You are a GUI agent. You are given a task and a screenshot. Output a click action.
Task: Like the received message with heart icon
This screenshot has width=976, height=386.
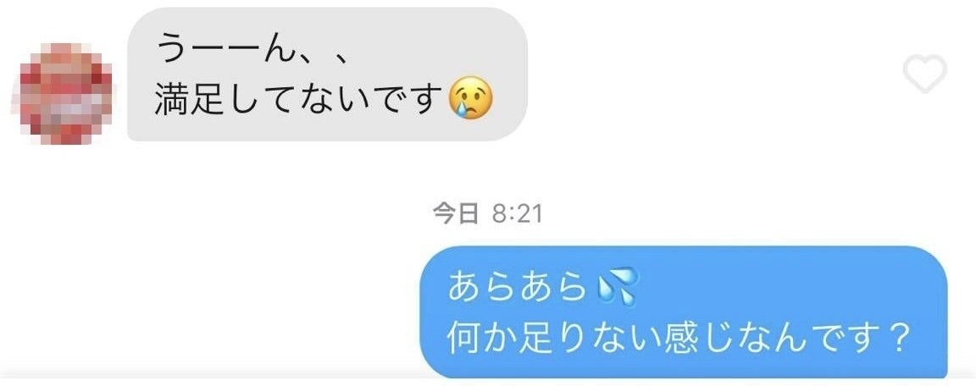tap(925, 74)
